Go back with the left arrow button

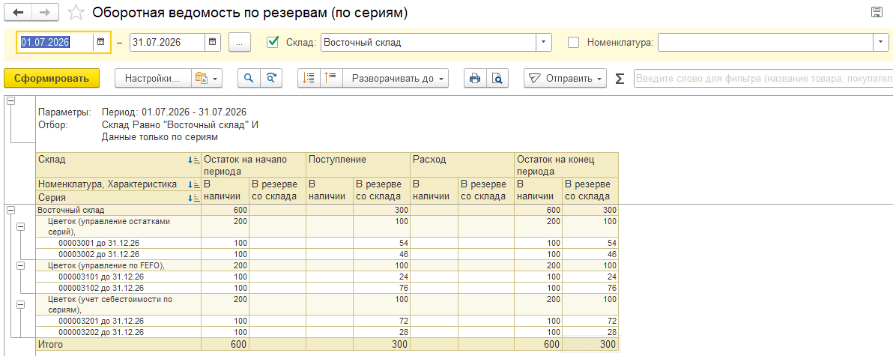(16, 13)
